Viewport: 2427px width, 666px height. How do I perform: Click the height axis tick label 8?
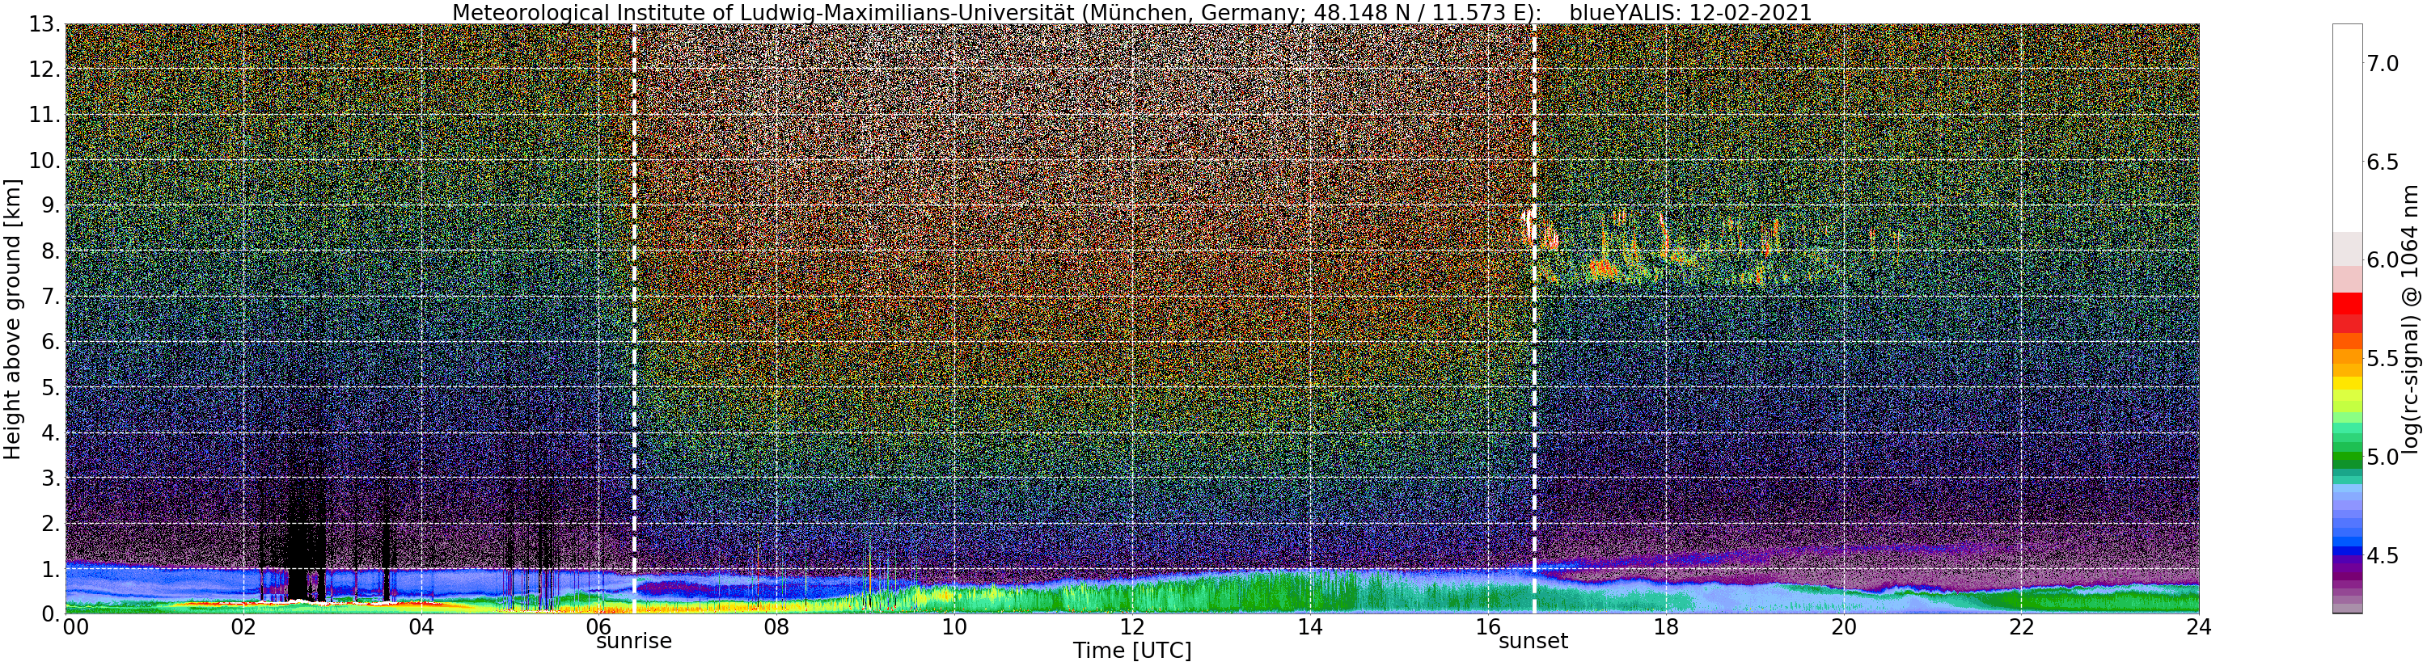[50, 251]
